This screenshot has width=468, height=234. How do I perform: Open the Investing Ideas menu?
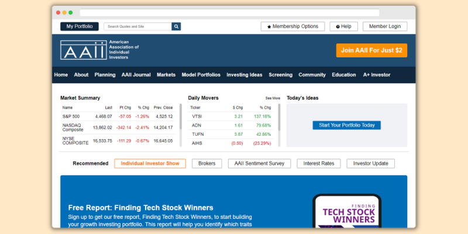pos(245,75)
